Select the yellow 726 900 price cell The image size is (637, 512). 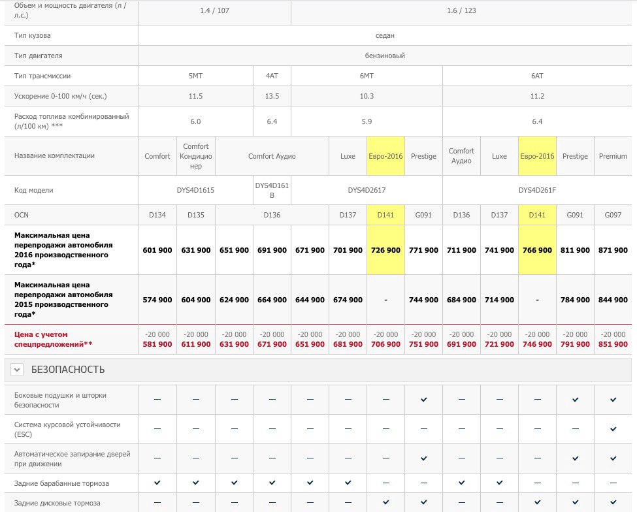pyautogui.click(x=385, y=250)
